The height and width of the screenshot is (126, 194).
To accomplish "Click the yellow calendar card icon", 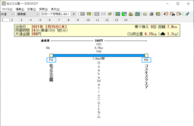I will (158, 14).
